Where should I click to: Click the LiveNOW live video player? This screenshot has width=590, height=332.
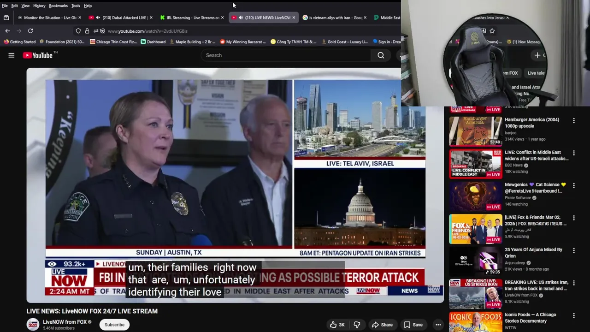(235, 185)
